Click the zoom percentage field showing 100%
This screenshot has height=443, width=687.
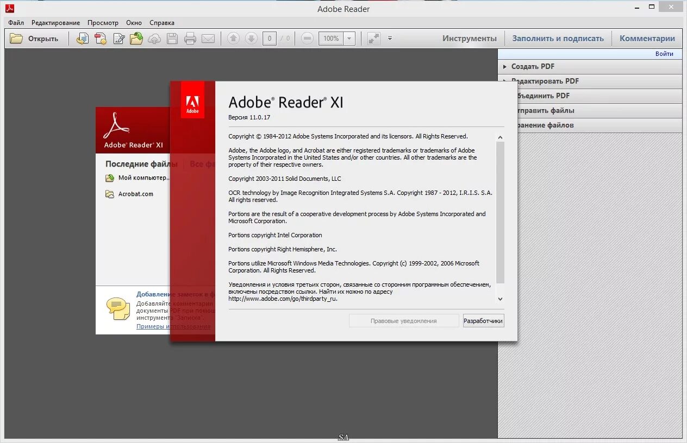tap(331, 39)
